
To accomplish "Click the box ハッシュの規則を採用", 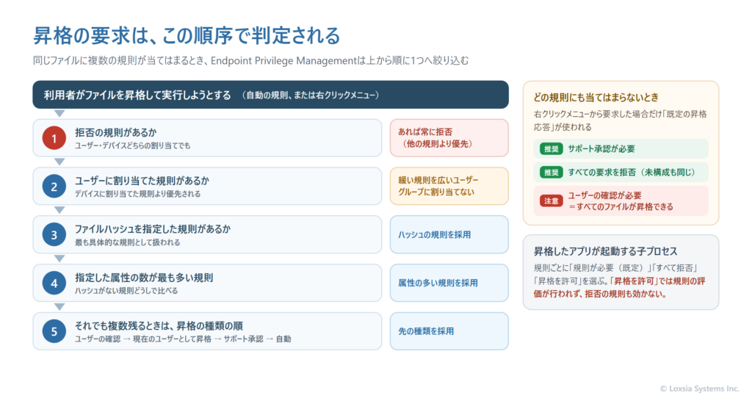I will click(x=449, y=234).
